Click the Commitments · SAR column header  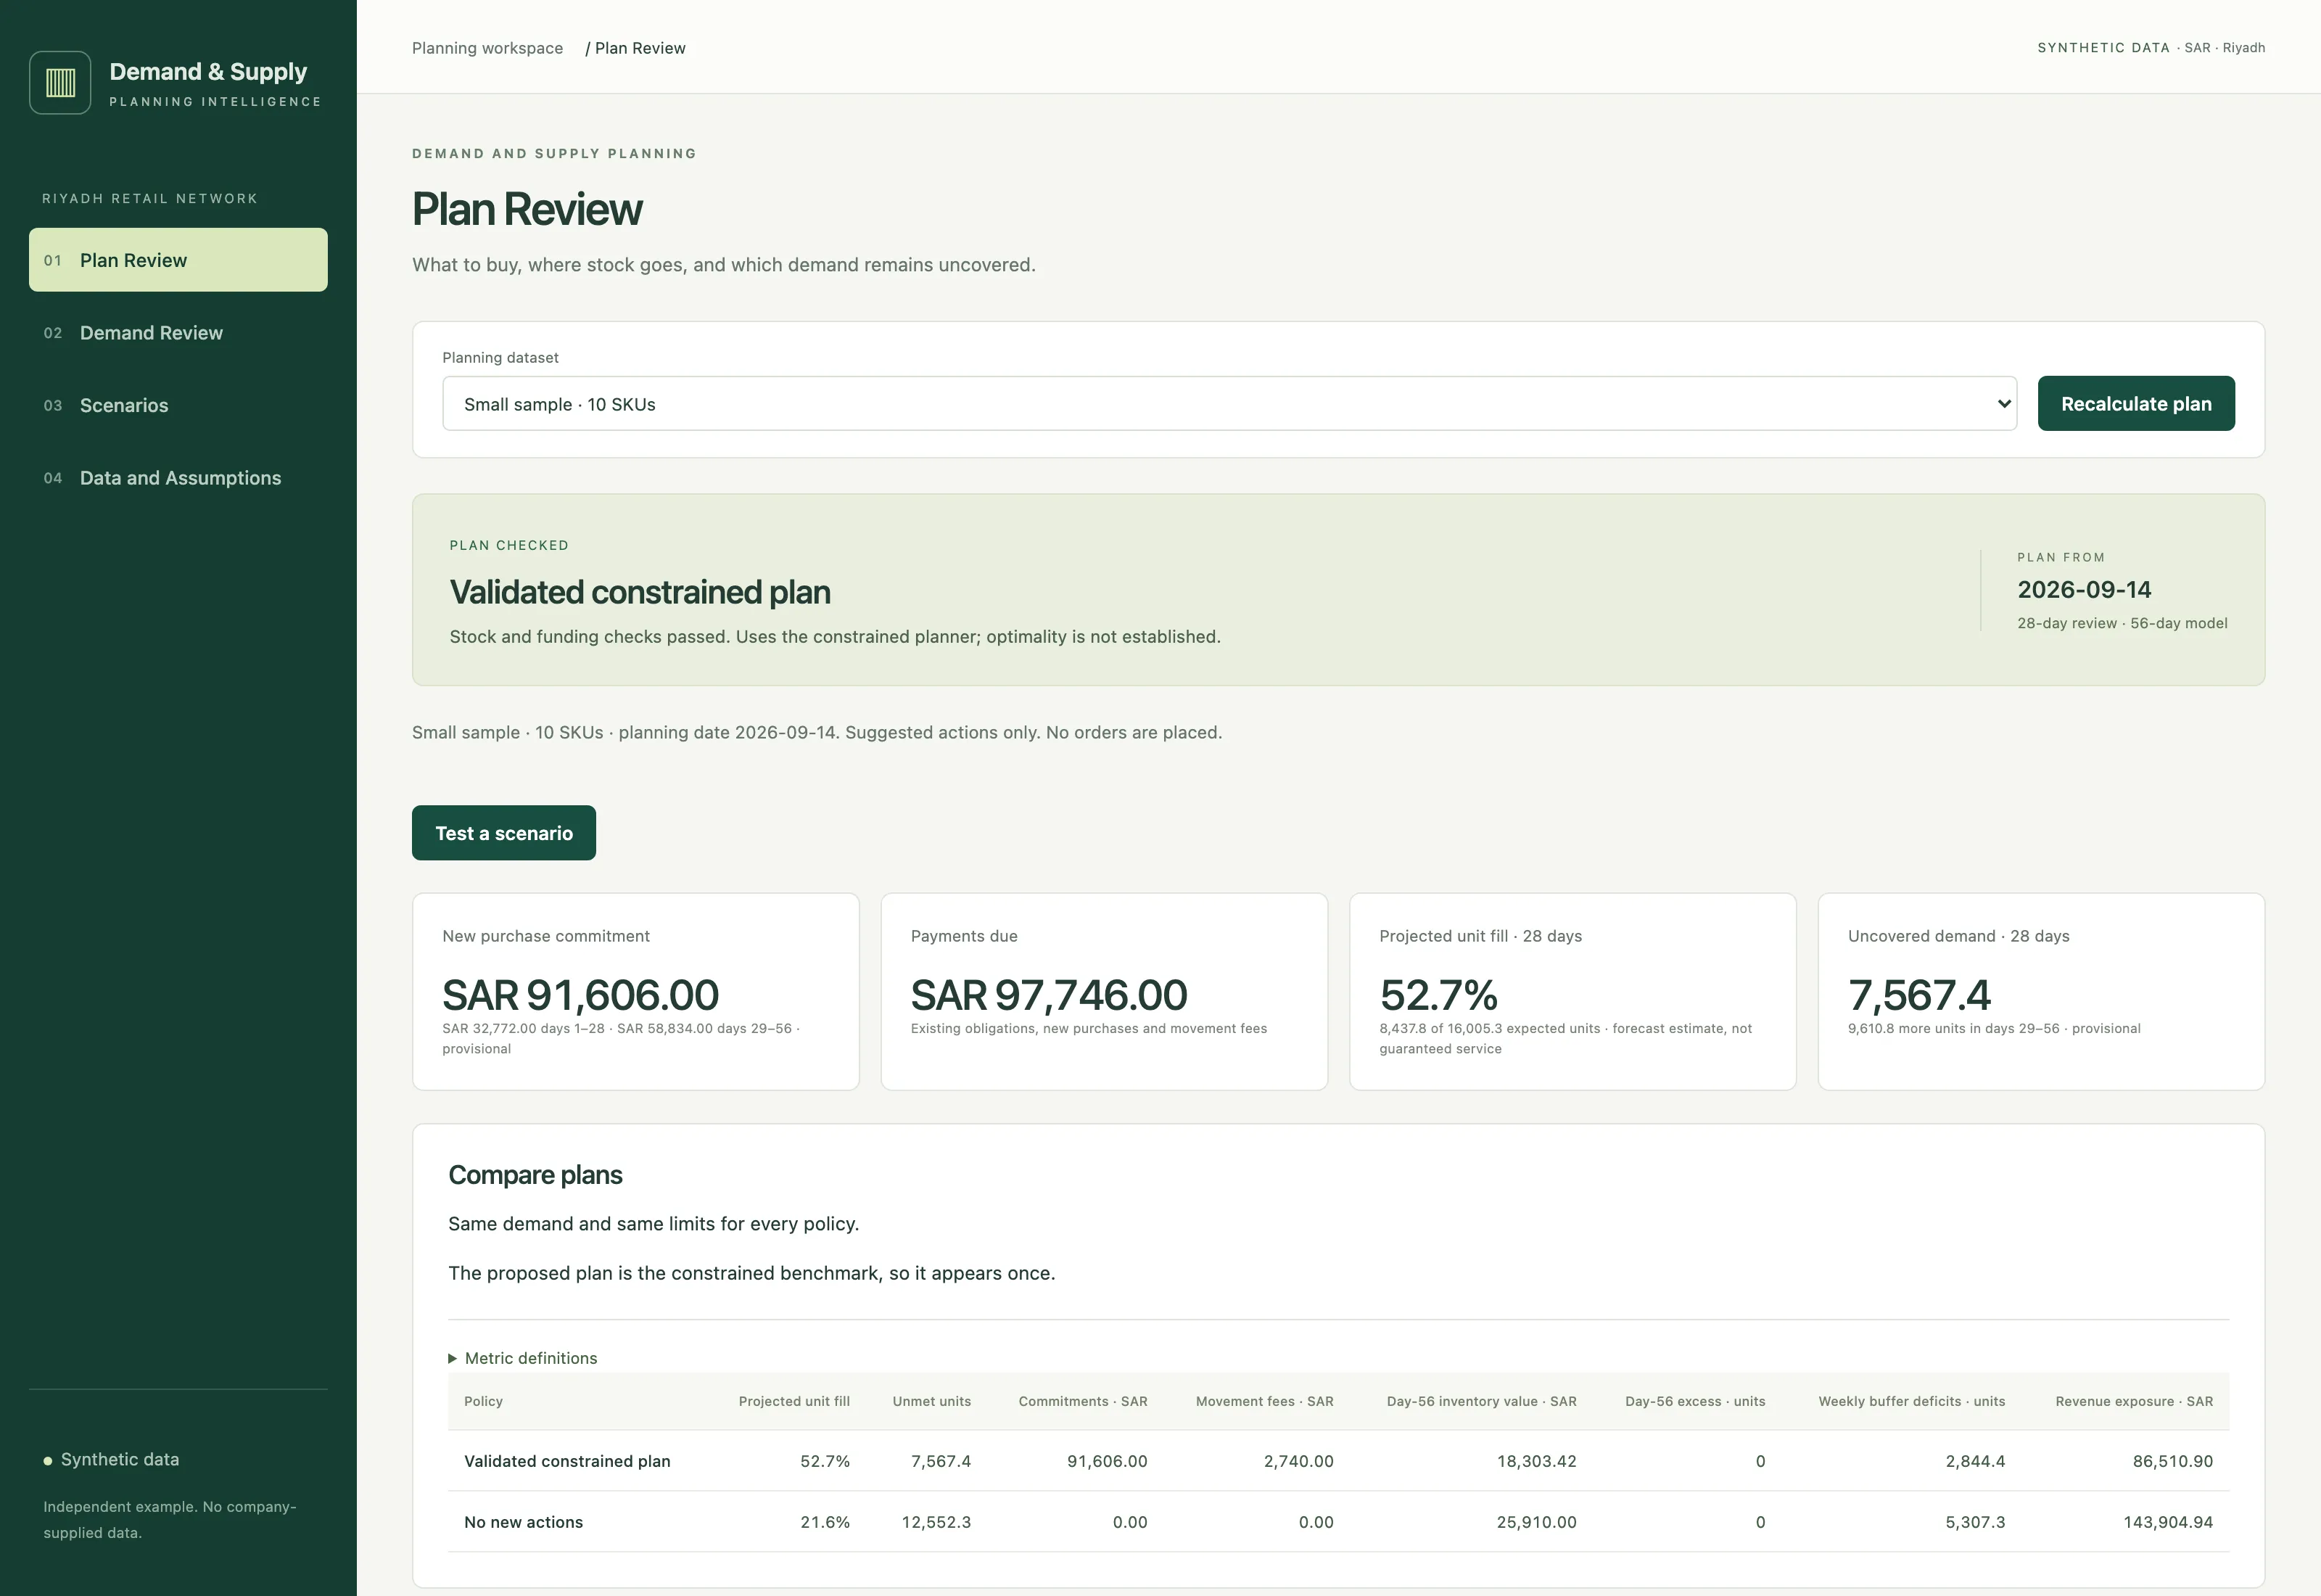pyautogui.click(x=1083, y=1401)
